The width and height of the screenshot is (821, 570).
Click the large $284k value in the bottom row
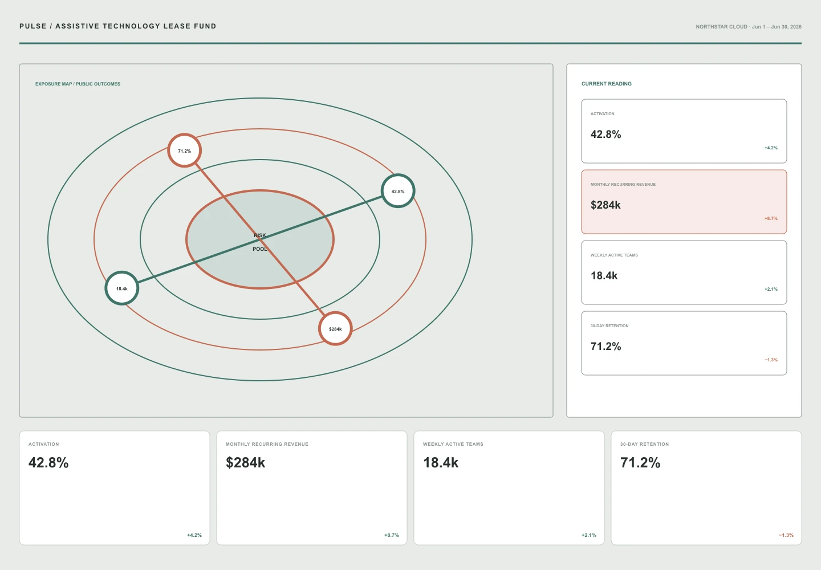[246, 463]
